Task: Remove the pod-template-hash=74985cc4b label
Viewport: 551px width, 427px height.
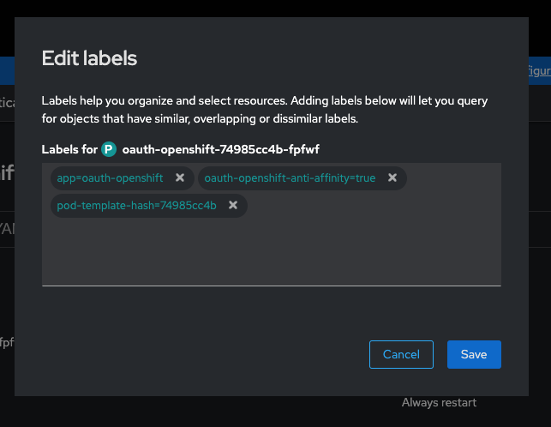Action: coord(233,205)
